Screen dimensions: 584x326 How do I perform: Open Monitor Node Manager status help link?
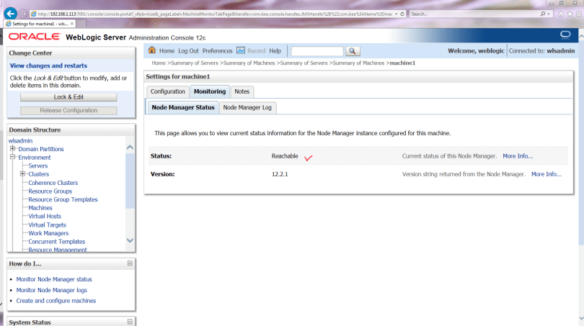54,279
